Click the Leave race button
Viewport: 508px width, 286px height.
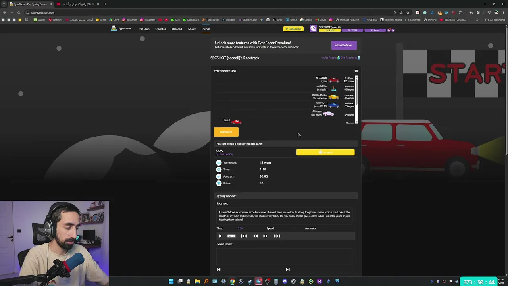coord(226,132)
